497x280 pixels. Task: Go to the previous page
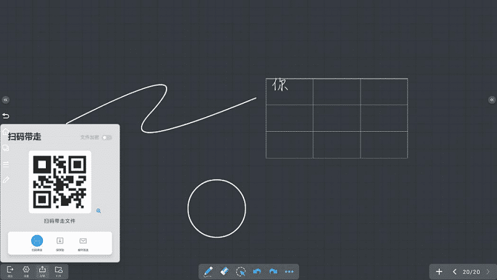click(455, 272)
